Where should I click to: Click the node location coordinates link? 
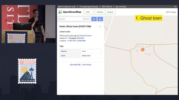pos(76,41)
